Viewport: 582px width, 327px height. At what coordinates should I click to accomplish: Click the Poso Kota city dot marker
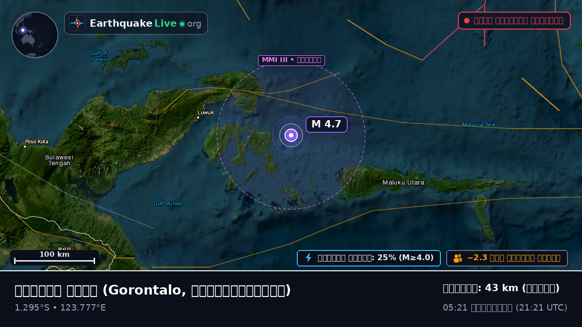25,146
